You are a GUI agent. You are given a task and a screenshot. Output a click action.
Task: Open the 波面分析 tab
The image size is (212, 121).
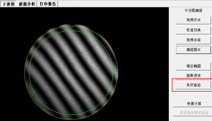[x=27, y=4]
